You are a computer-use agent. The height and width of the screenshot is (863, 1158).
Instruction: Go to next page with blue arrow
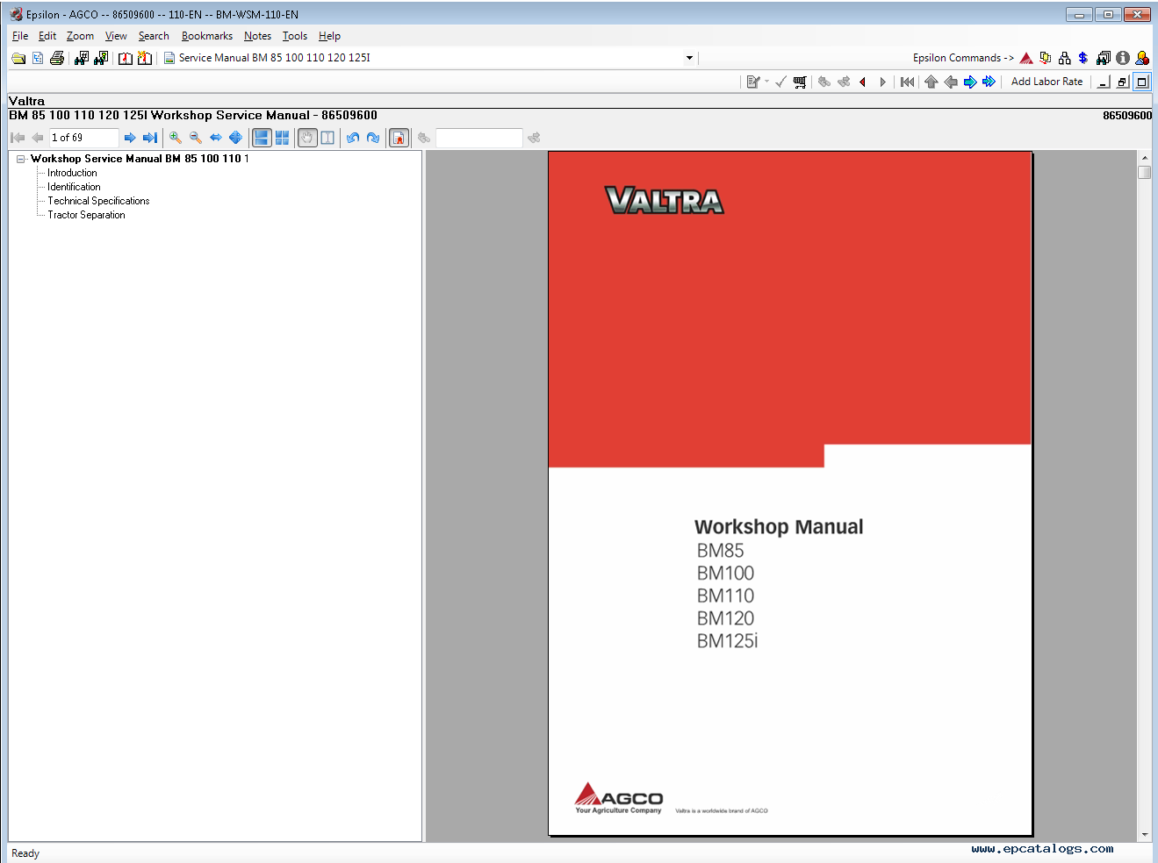coord(130,138)
